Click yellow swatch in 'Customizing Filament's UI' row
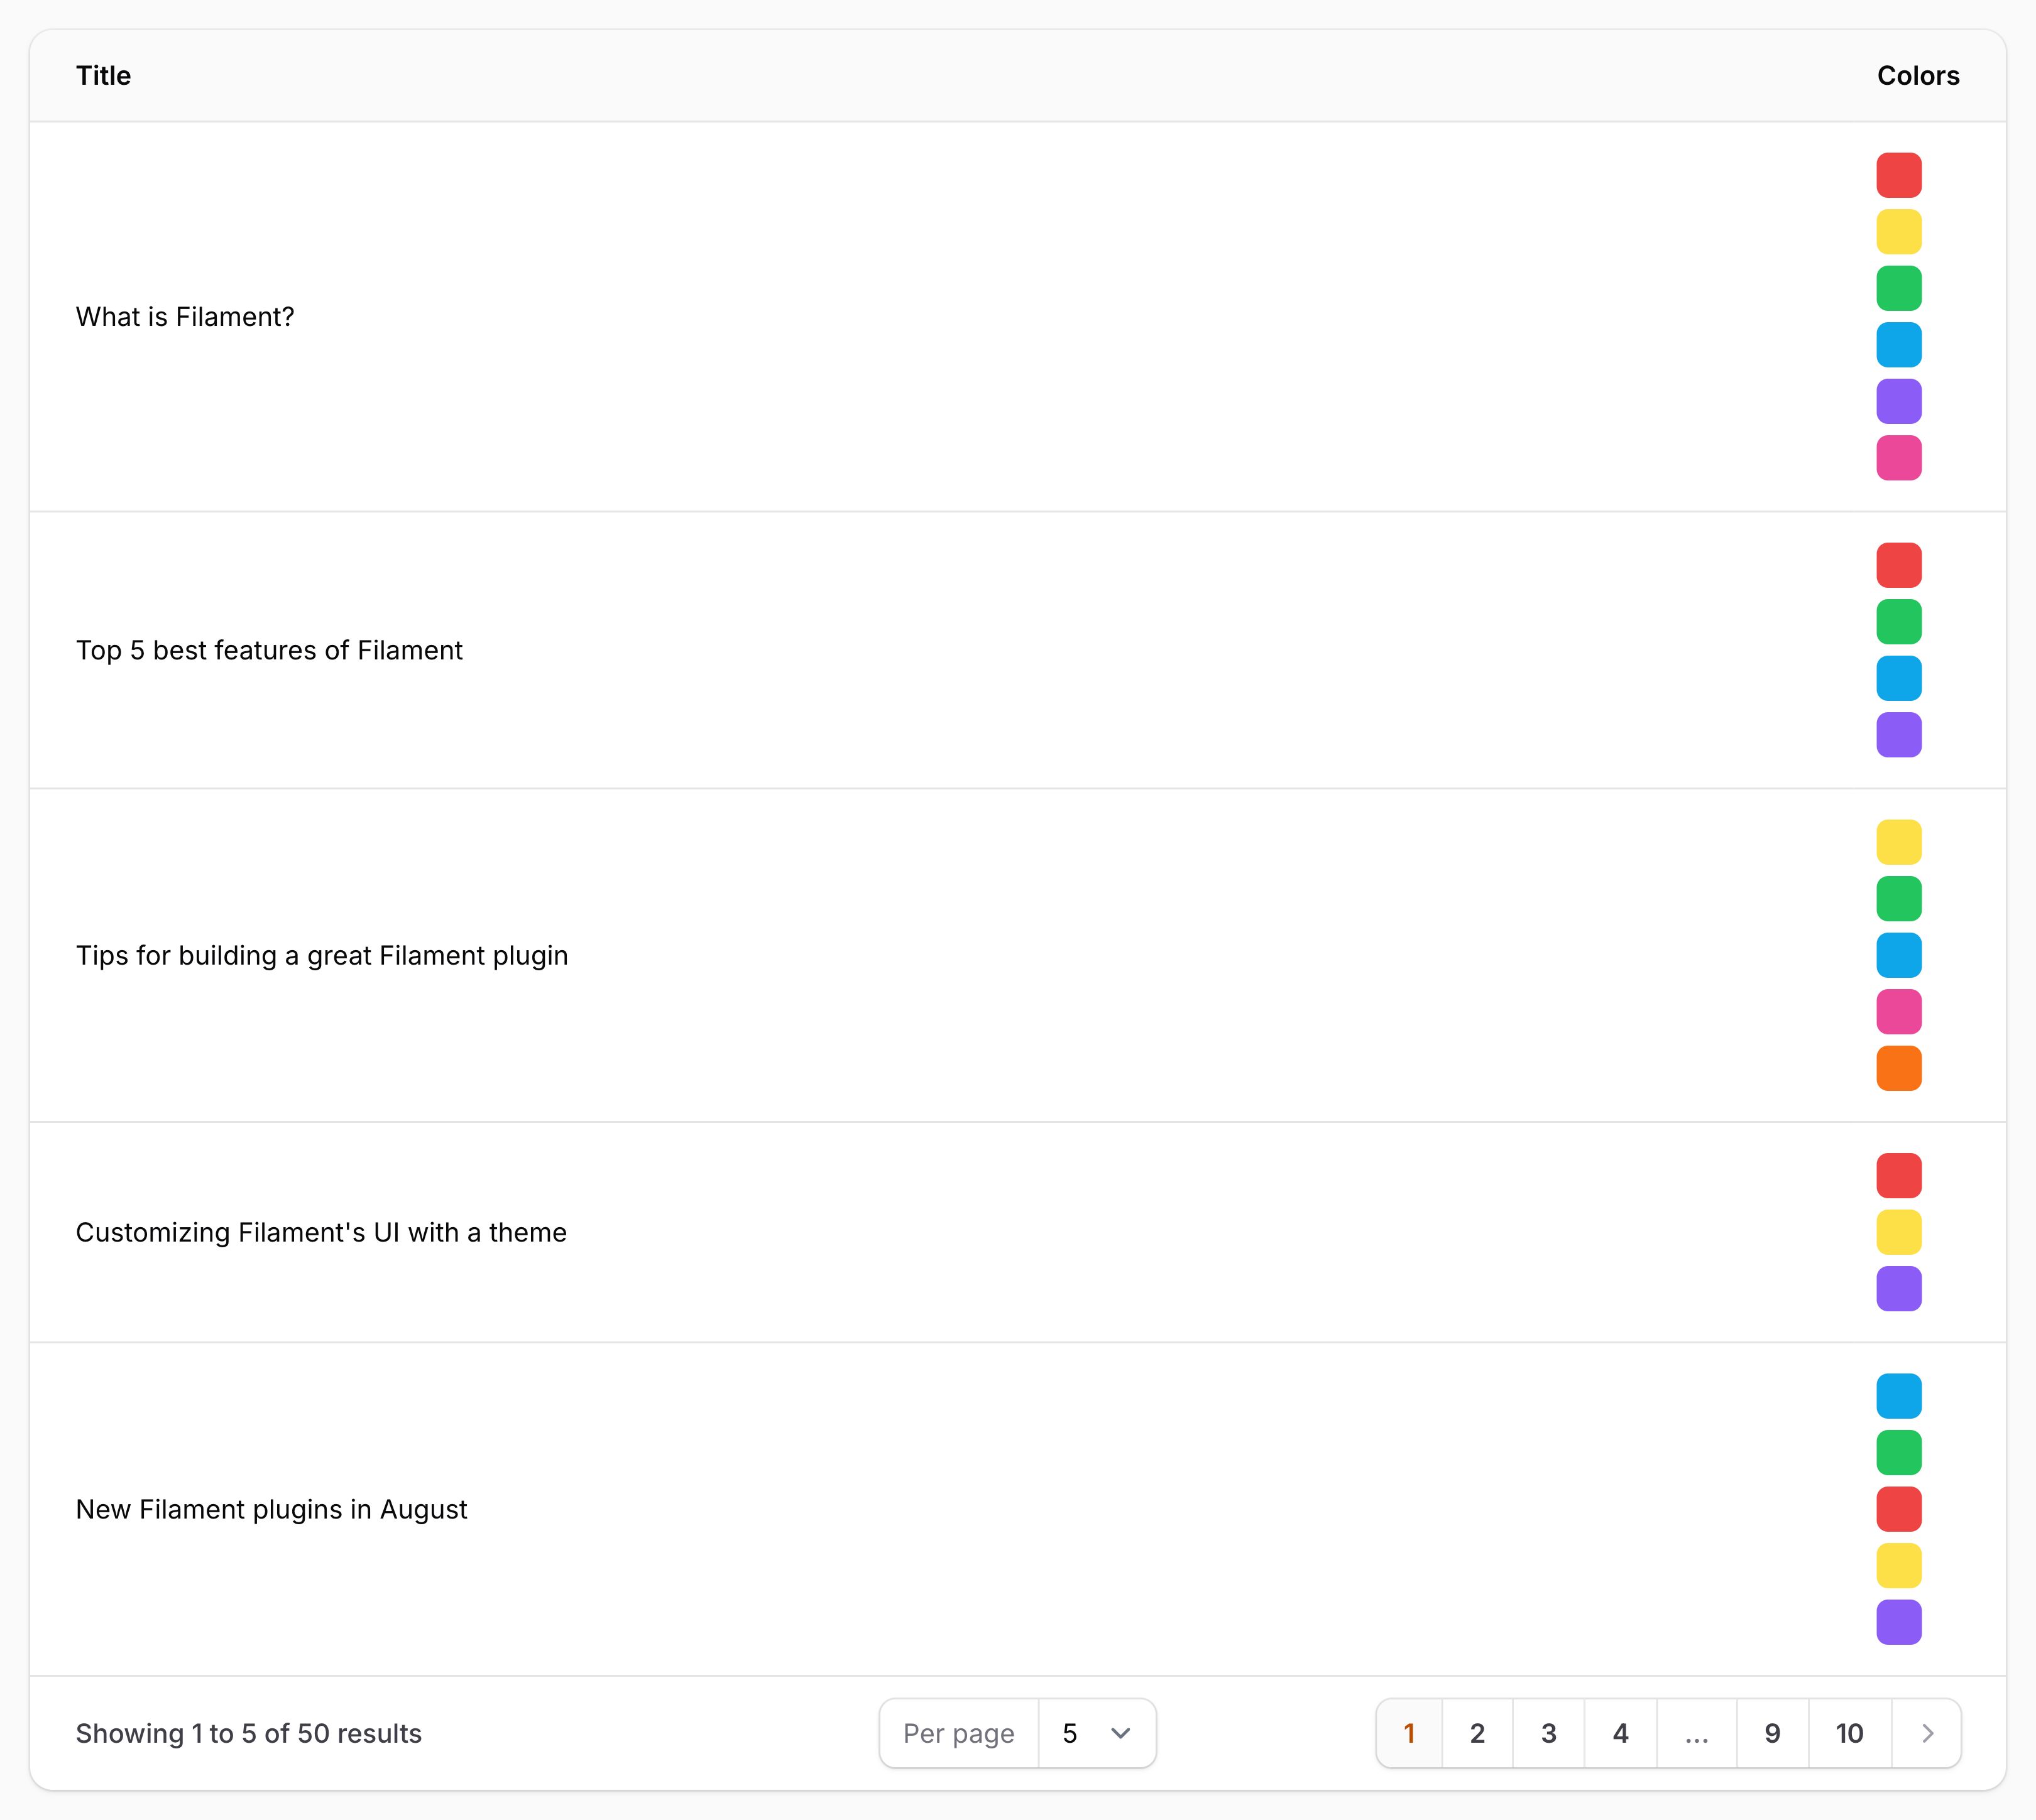Image resolution: width=2036 pixels, height=1820 pixels. [1899, 1232]
